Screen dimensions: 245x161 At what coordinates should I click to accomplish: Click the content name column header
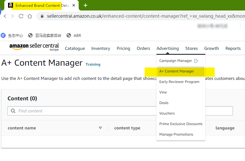click(x=22, y=128)
